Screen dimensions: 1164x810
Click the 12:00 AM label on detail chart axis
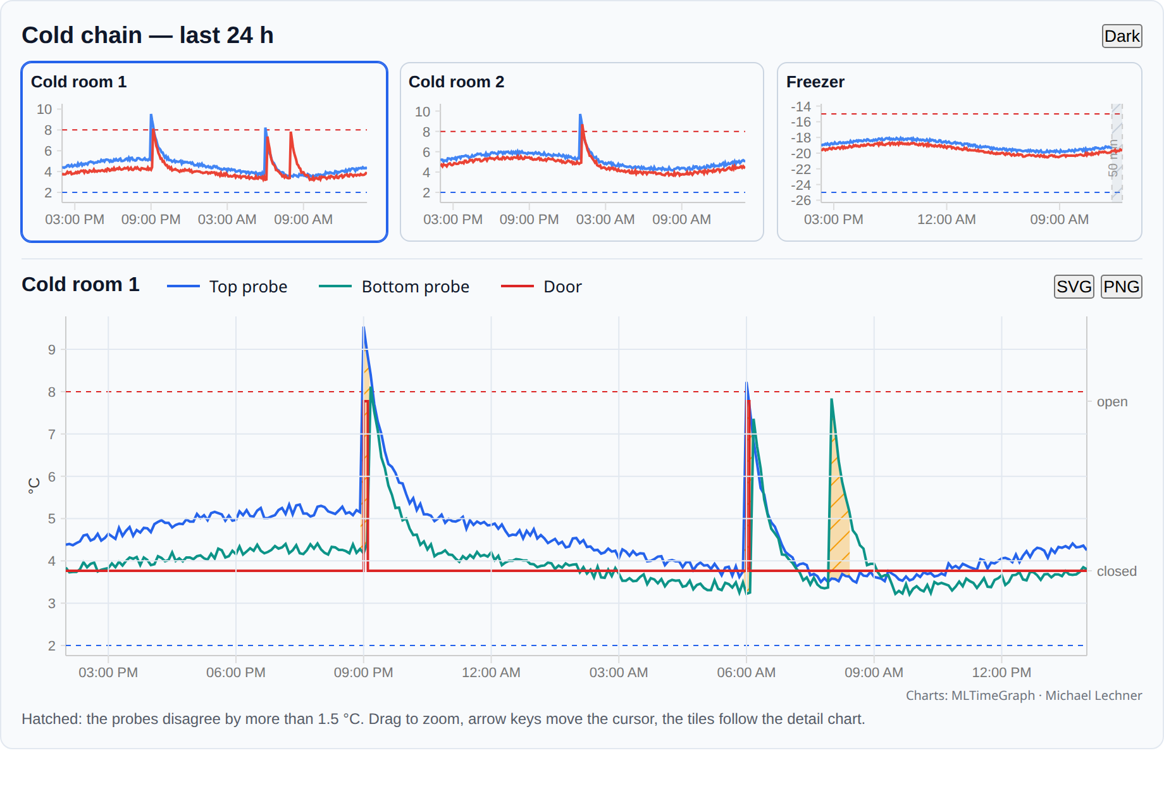click(x=491, y=673)
